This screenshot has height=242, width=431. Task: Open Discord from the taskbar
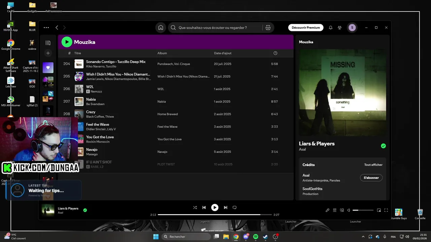246,237
